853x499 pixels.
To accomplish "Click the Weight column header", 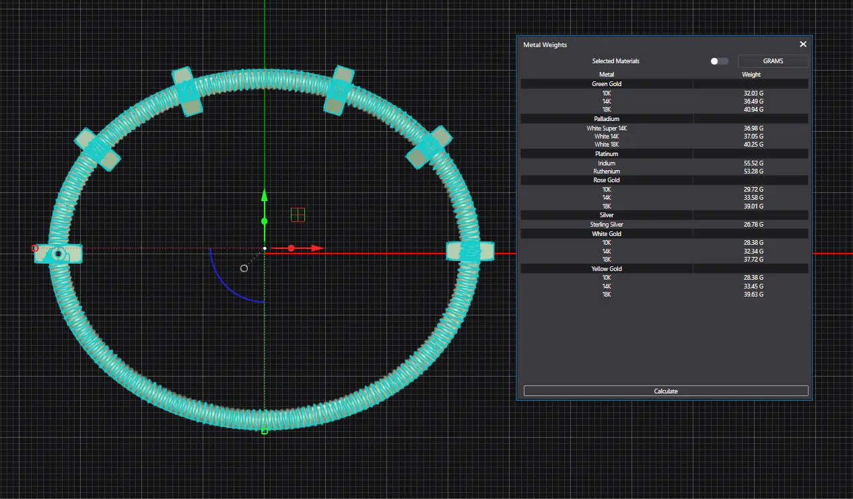I will 751,75.
